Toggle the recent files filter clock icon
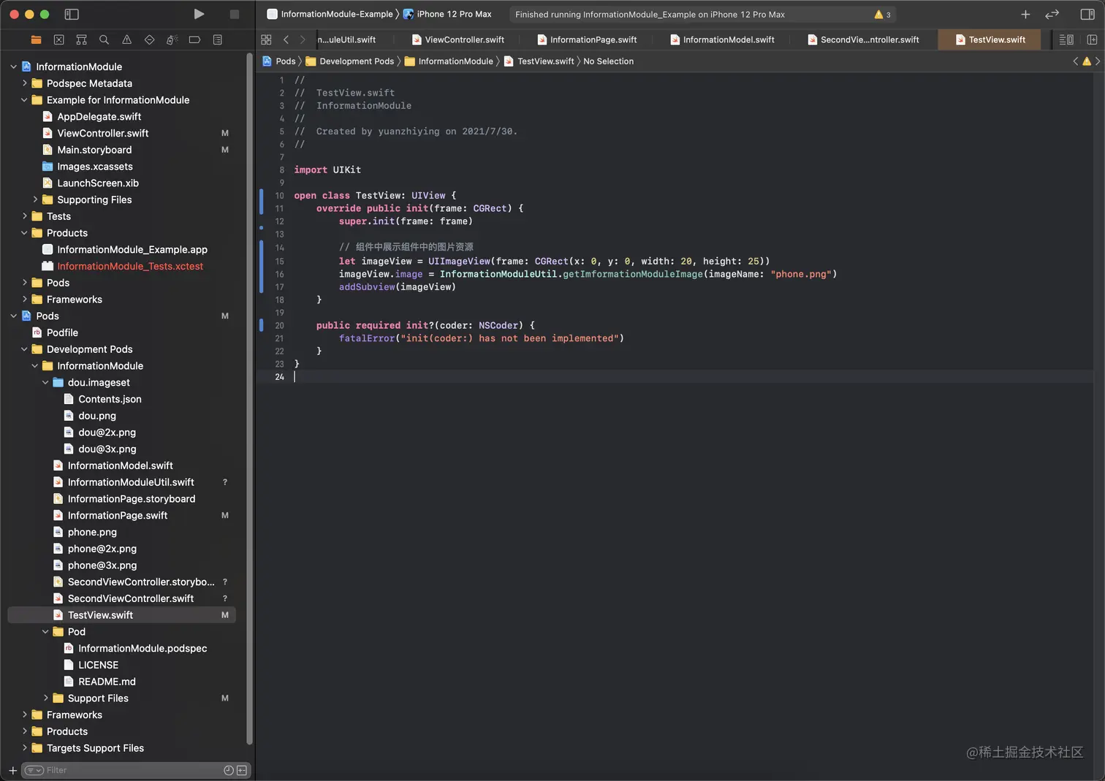Image resolution: width=1105 pixels, height=781 pixels. [x=229, y=770]
